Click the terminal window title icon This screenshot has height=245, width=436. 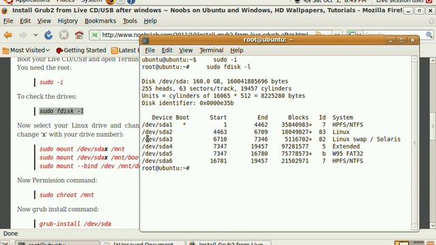pos(145,41)
